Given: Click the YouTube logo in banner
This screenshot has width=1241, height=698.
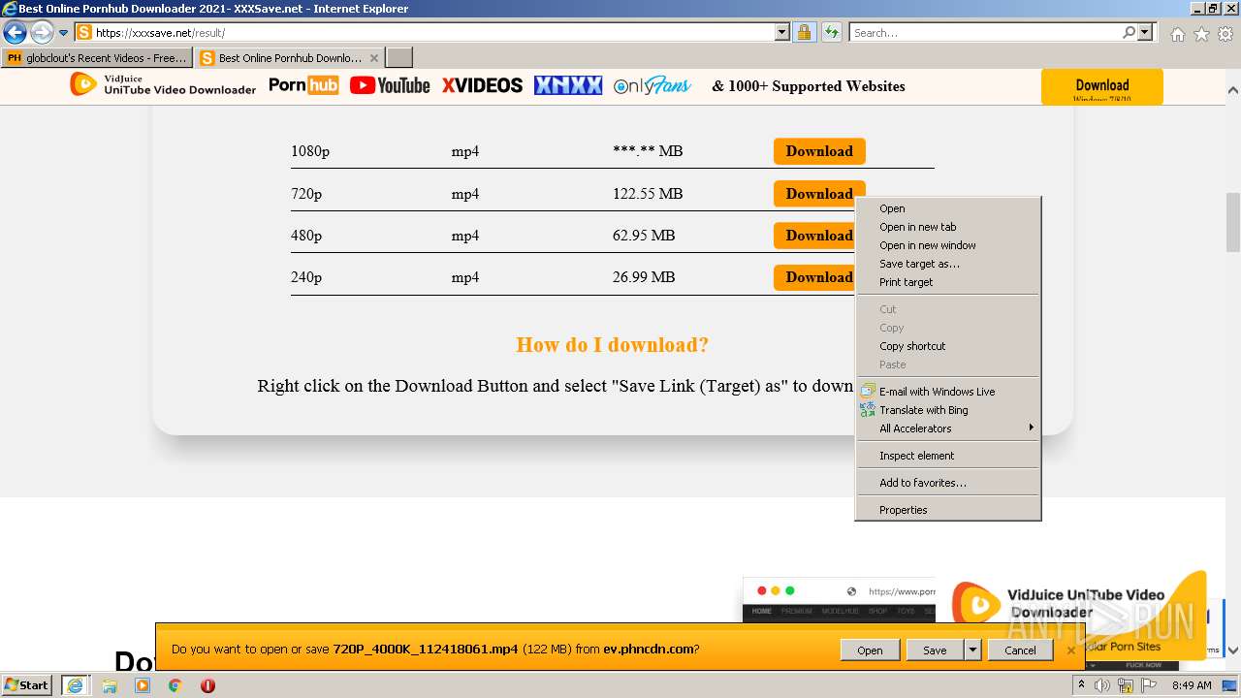Looking at the screenshot, I should pyautogui.click(x=390, y=85).
